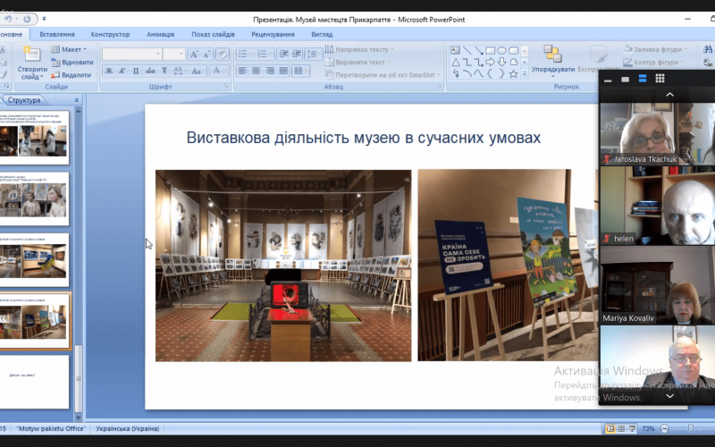Open the change case Aa menu
This screenshot has height=447, width=715.
pyautogui.click(x=198, y=71)
